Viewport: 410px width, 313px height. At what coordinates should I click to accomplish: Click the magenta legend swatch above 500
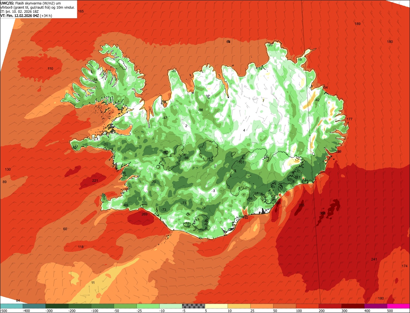(x=398, y=306)
